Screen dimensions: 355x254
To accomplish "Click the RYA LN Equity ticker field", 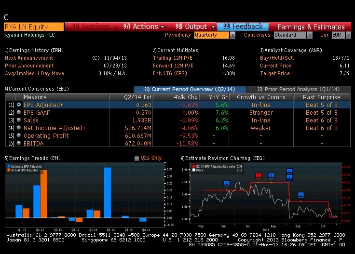I will tap(34, 27).
